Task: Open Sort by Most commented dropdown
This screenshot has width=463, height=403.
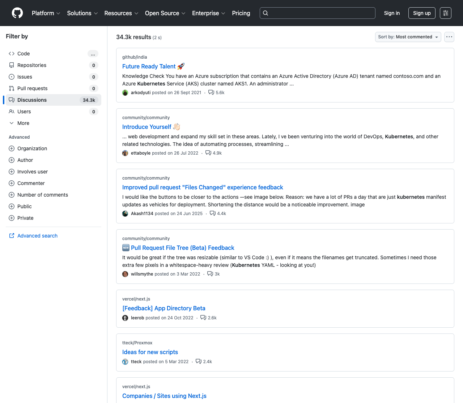Action: (408, 37)
